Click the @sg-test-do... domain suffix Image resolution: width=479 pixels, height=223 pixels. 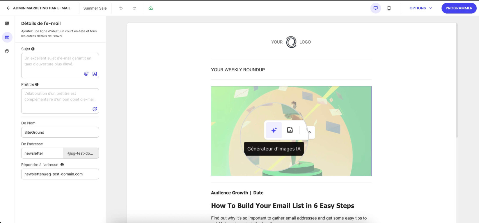pos(81,153)
